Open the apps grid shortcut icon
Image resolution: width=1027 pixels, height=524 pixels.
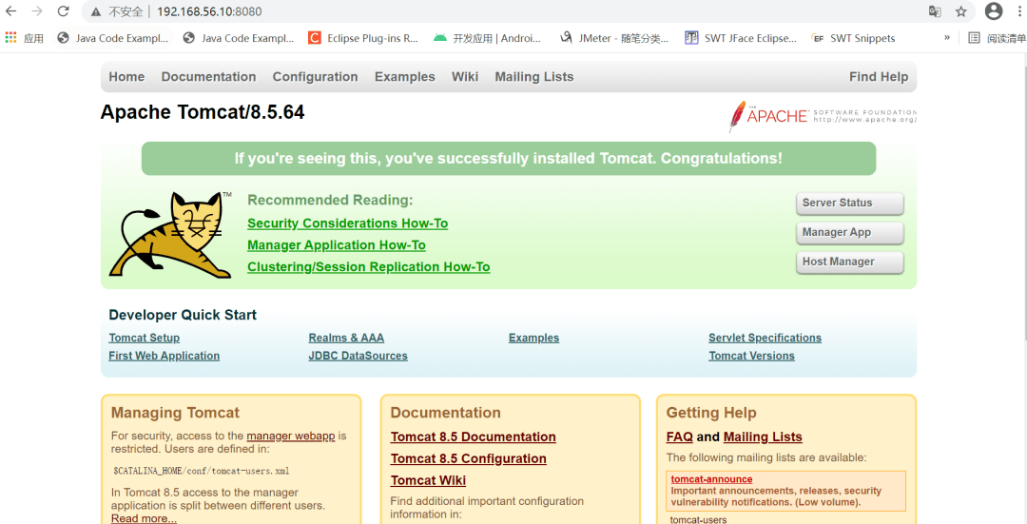click(11, 38)
